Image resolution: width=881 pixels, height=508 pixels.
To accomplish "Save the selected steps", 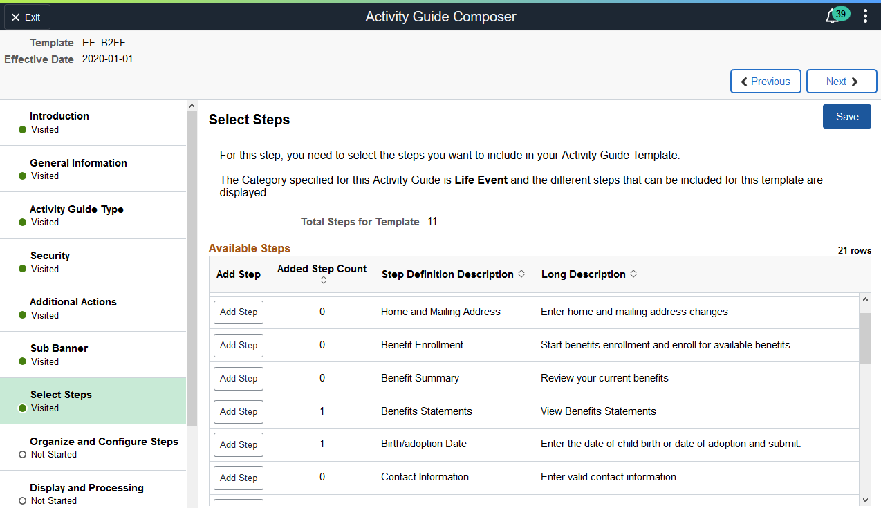I will pos(847,117).
